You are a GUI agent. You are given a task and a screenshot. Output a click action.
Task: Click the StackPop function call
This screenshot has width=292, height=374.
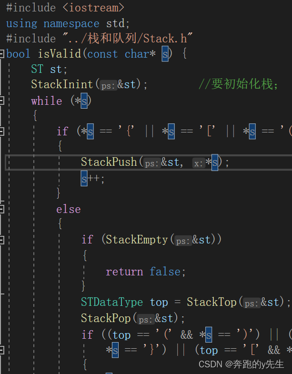[106, 318]
